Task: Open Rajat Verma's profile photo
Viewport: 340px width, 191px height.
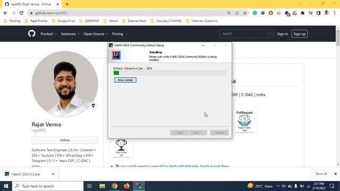Action: pyautogui.click(x=65, y=84)
